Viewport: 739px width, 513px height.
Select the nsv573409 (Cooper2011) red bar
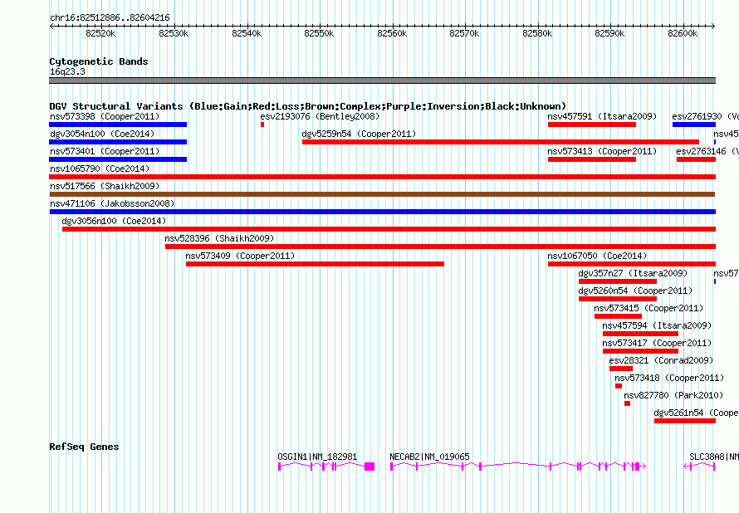[x=314, y=264]
